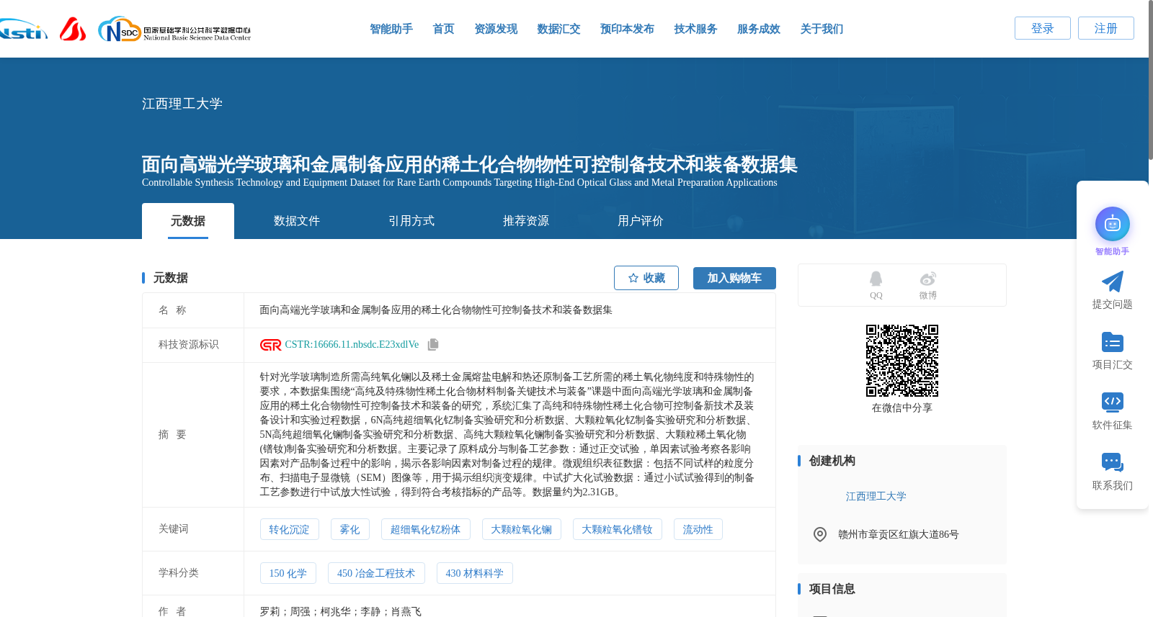Viewport: 1153px width, 617px height.
Task: Click the red flame logo icon
Action: pyautogui.click(x=73, y=30)
